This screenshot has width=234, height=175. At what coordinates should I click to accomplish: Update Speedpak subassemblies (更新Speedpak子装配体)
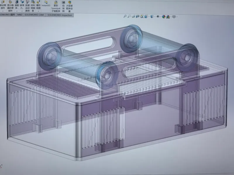[56, 6]
